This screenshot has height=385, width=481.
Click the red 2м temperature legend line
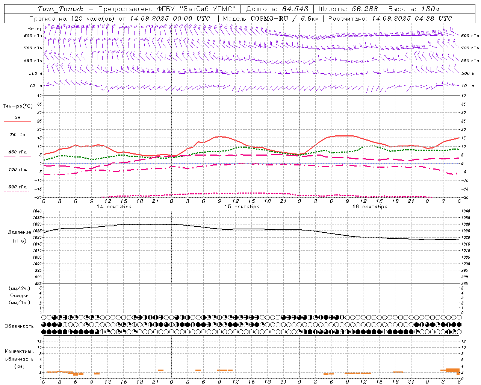tap(17, 121)
